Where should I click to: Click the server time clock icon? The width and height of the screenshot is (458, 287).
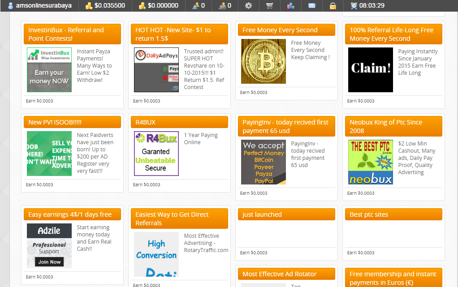pyautogui.click(x=354, y=5)
